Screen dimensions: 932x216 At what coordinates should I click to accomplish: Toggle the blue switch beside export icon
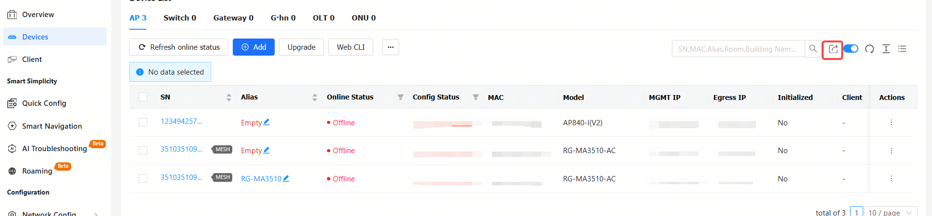pyautogui.click(x=851, y=49)
